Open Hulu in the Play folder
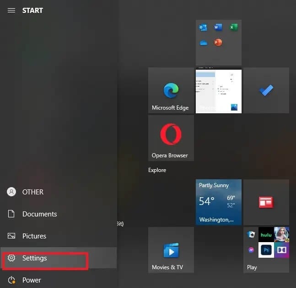This screenshot has width=296, height=288. (266, 235)
